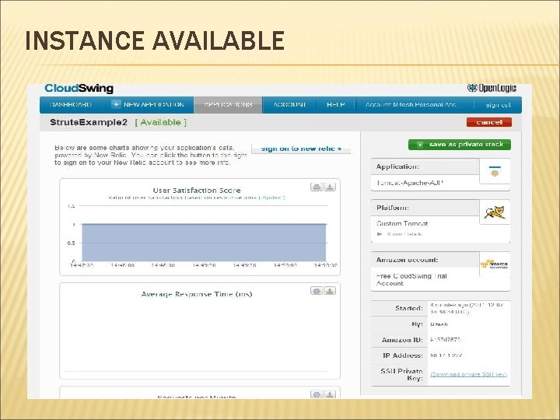
Task: Download the Requests per Minute chart
Action: tap(330, 394)
